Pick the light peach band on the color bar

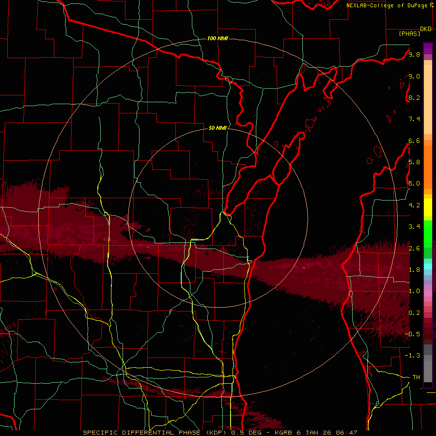(428, 99)
